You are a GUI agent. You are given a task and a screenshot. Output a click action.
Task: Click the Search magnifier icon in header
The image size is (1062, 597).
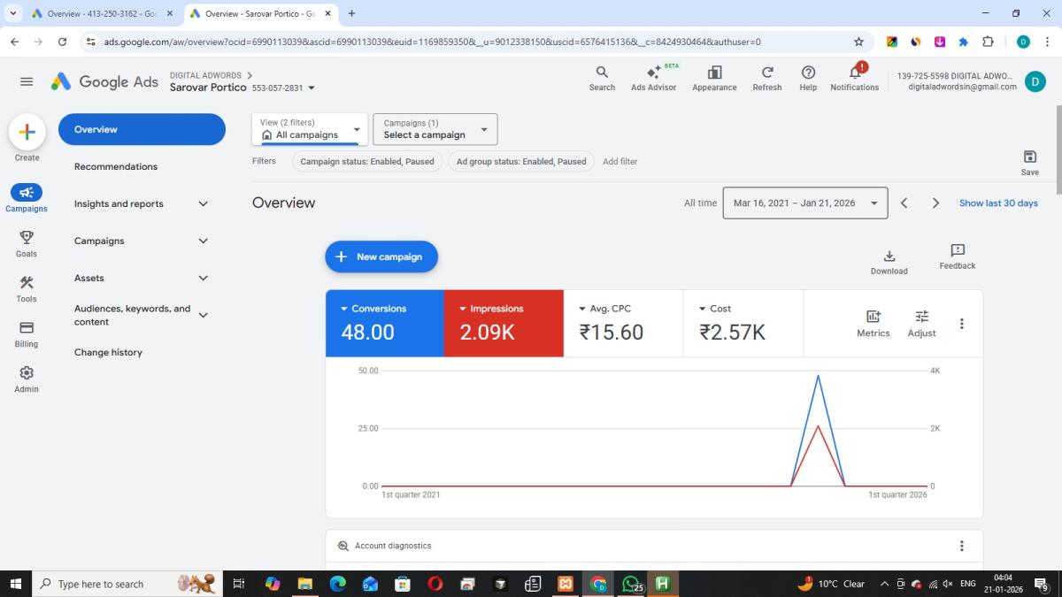point(602,73)
